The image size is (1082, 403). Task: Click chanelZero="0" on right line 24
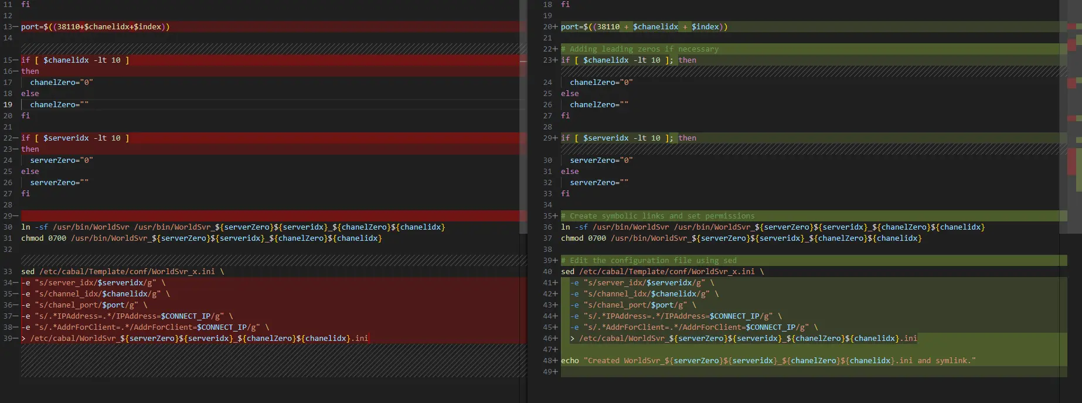[x=601, y=82]
